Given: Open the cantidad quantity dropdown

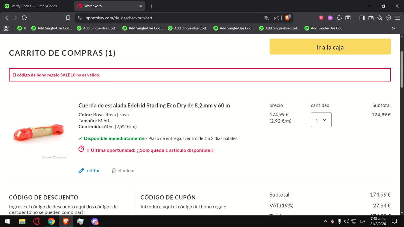Looking at the screenshot, I should tap(321, 120).
